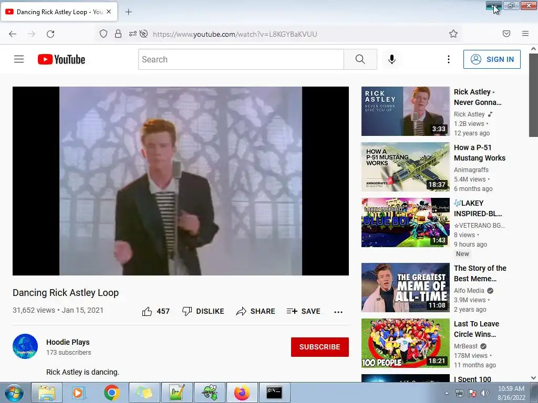
Task: Close the Dancing Rick Astley Loop tab
Action: [x=109, y=12]
